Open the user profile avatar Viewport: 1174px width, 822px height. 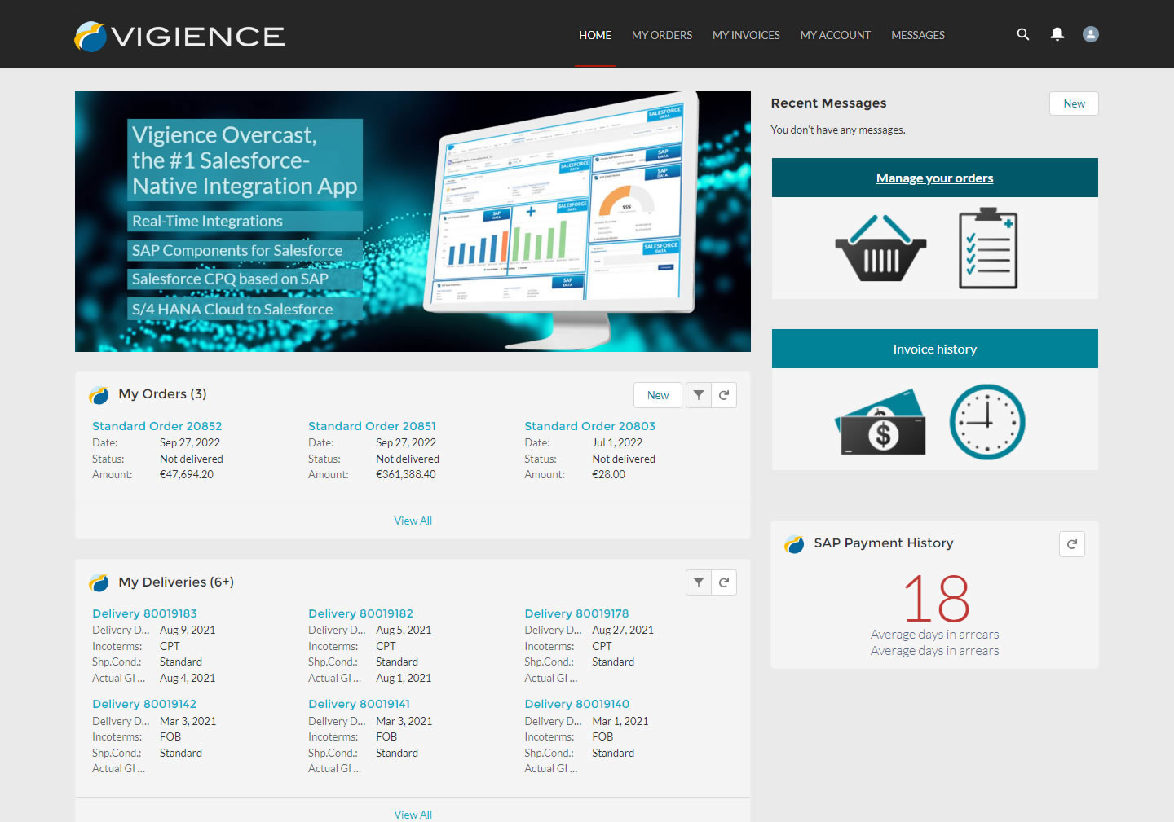pos(1091,34)
